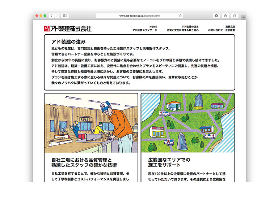Click the town map illustration
The height and width of the screenshot is (205, 274).
[x=187, y=123]
